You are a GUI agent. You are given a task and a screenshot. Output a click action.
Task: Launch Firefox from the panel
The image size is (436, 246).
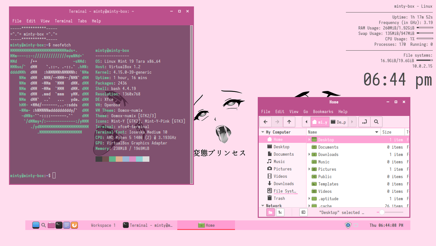pos(74,225)
